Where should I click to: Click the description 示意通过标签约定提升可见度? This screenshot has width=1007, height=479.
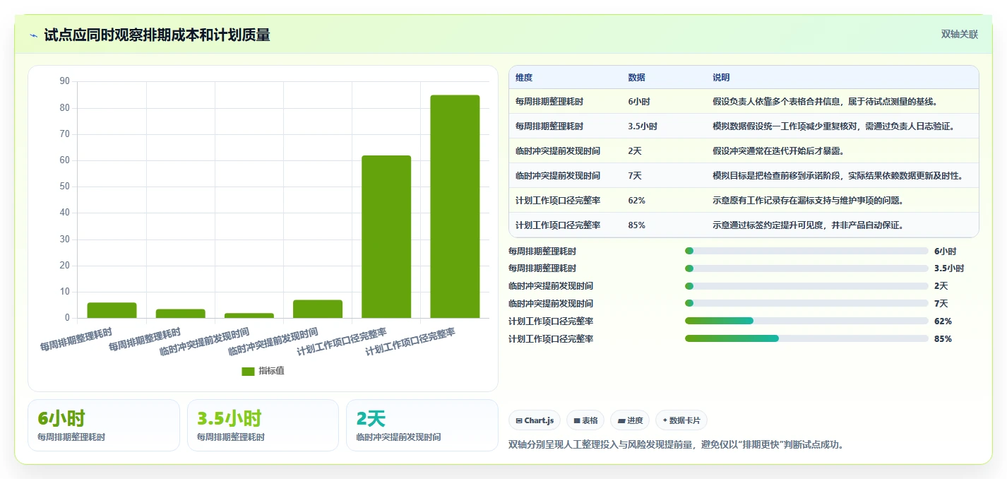coord(808,225)
